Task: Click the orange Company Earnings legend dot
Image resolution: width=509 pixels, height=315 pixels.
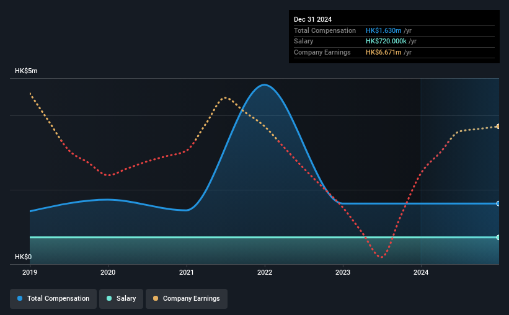Action: point(156,298)
